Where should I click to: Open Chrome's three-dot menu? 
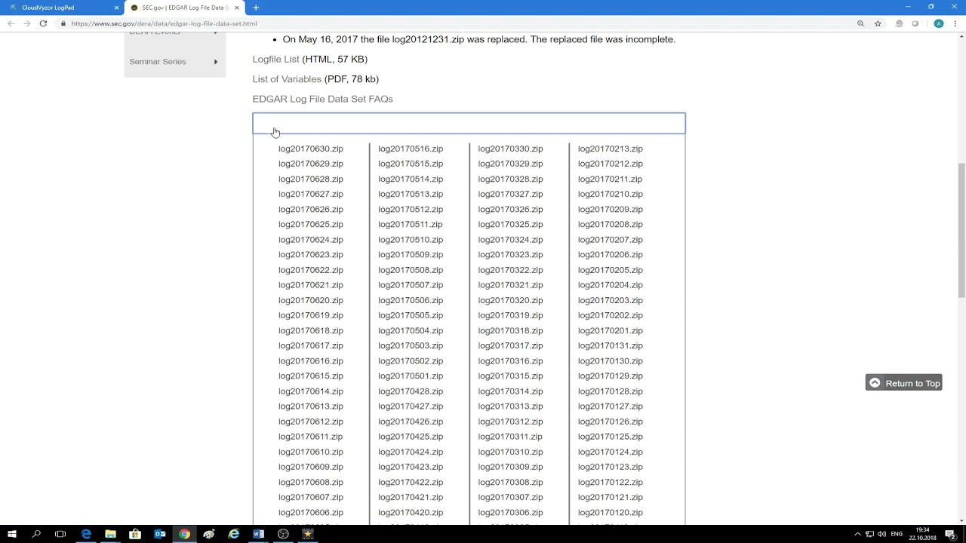click(x=955, y=23)
